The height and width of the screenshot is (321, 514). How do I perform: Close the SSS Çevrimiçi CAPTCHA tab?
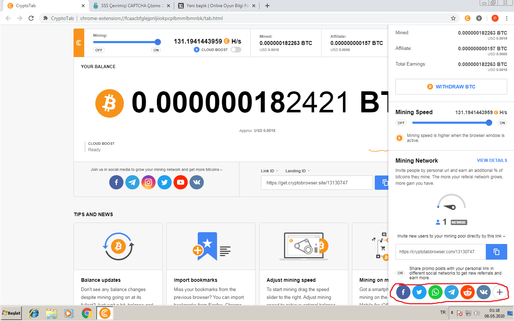168,6
